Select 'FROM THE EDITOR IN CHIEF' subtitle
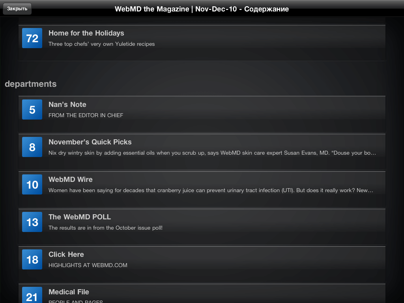Image resolution: width=404 pixels, height=303 pixels. [x=86, y=116]
